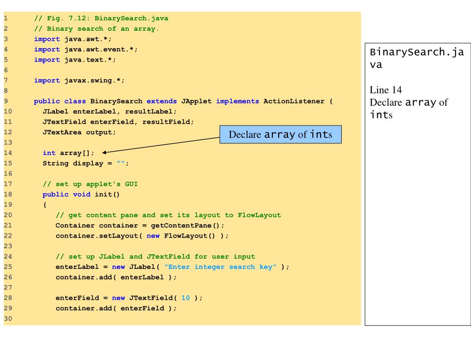The width and height of the screenshot is (471, 353).
Task: Click the line "container.add( enterField );"
Action: (116, 308)
